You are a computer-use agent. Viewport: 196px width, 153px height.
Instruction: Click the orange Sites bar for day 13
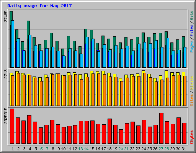(x=82, y=93)
